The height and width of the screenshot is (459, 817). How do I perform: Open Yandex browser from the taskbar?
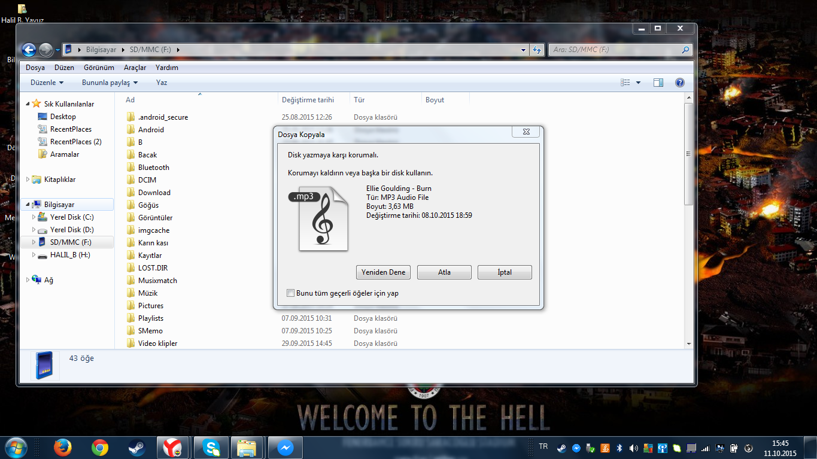pos(174,448)
